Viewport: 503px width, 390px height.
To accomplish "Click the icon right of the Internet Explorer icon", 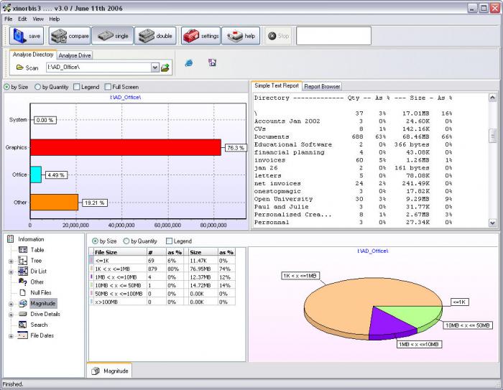I will pos(213,62).
